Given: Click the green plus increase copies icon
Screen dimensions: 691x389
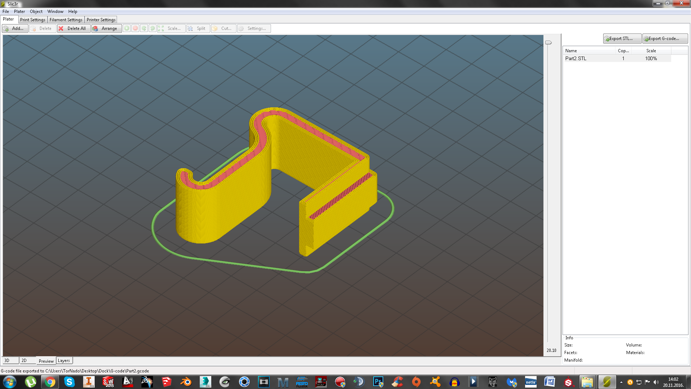Looking at the screenshot, I should tap(127, 28).
